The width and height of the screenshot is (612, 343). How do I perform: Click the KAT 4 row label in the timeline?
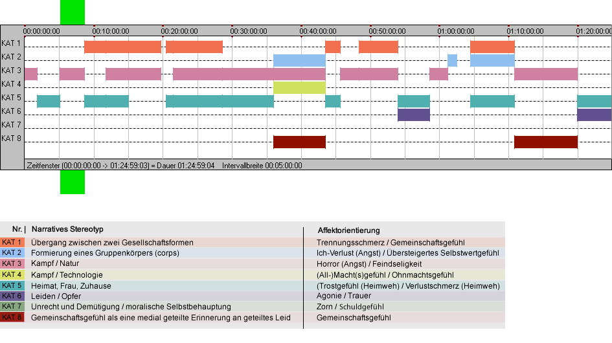11,84
